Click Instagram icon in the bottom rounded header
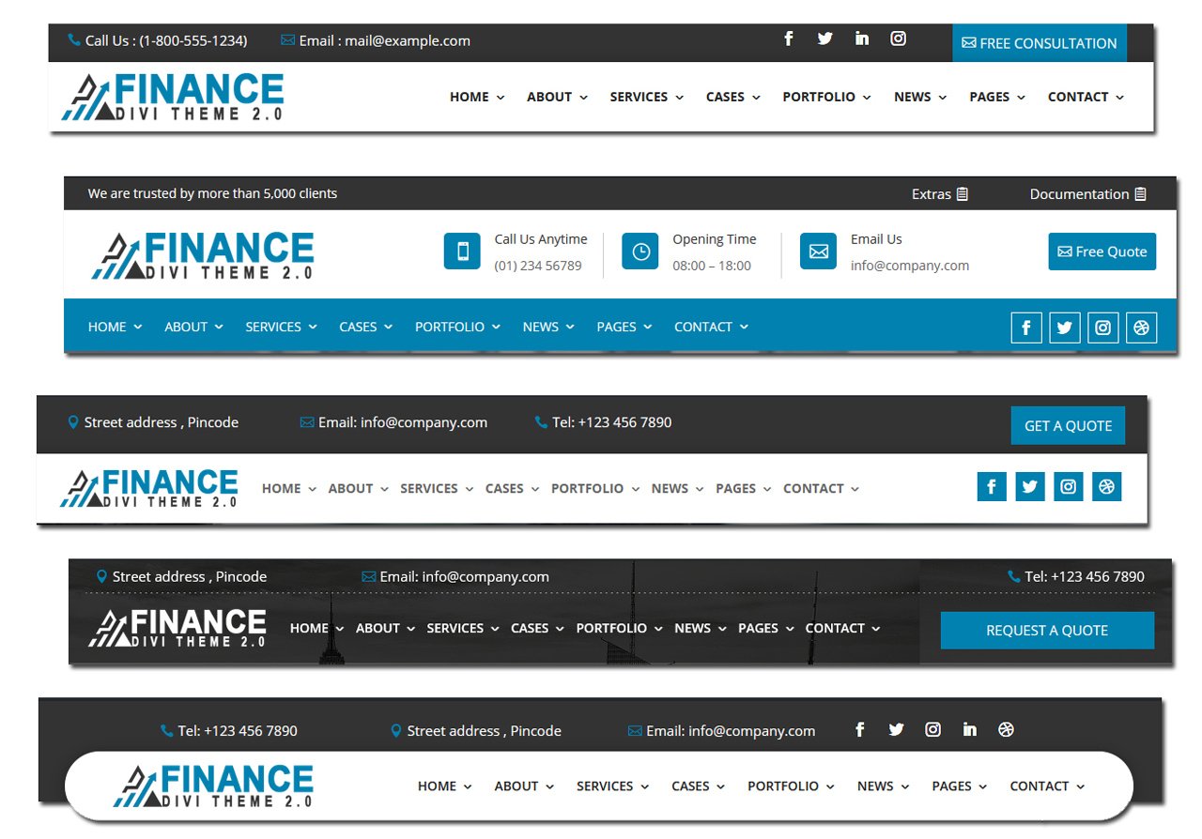Viewport: 1202px width, 839px height. click(x=932, y=729)
